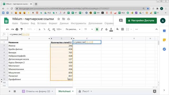Open Ответы на форму (2) tab dropdown arrow
169x95 pixels.
pyautogui.click(x=52, y=91)
